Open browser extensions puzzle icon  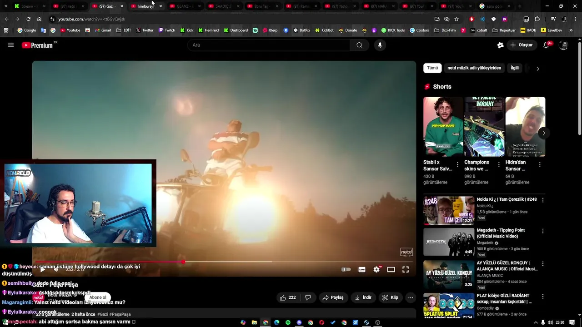tap(537, 19)
